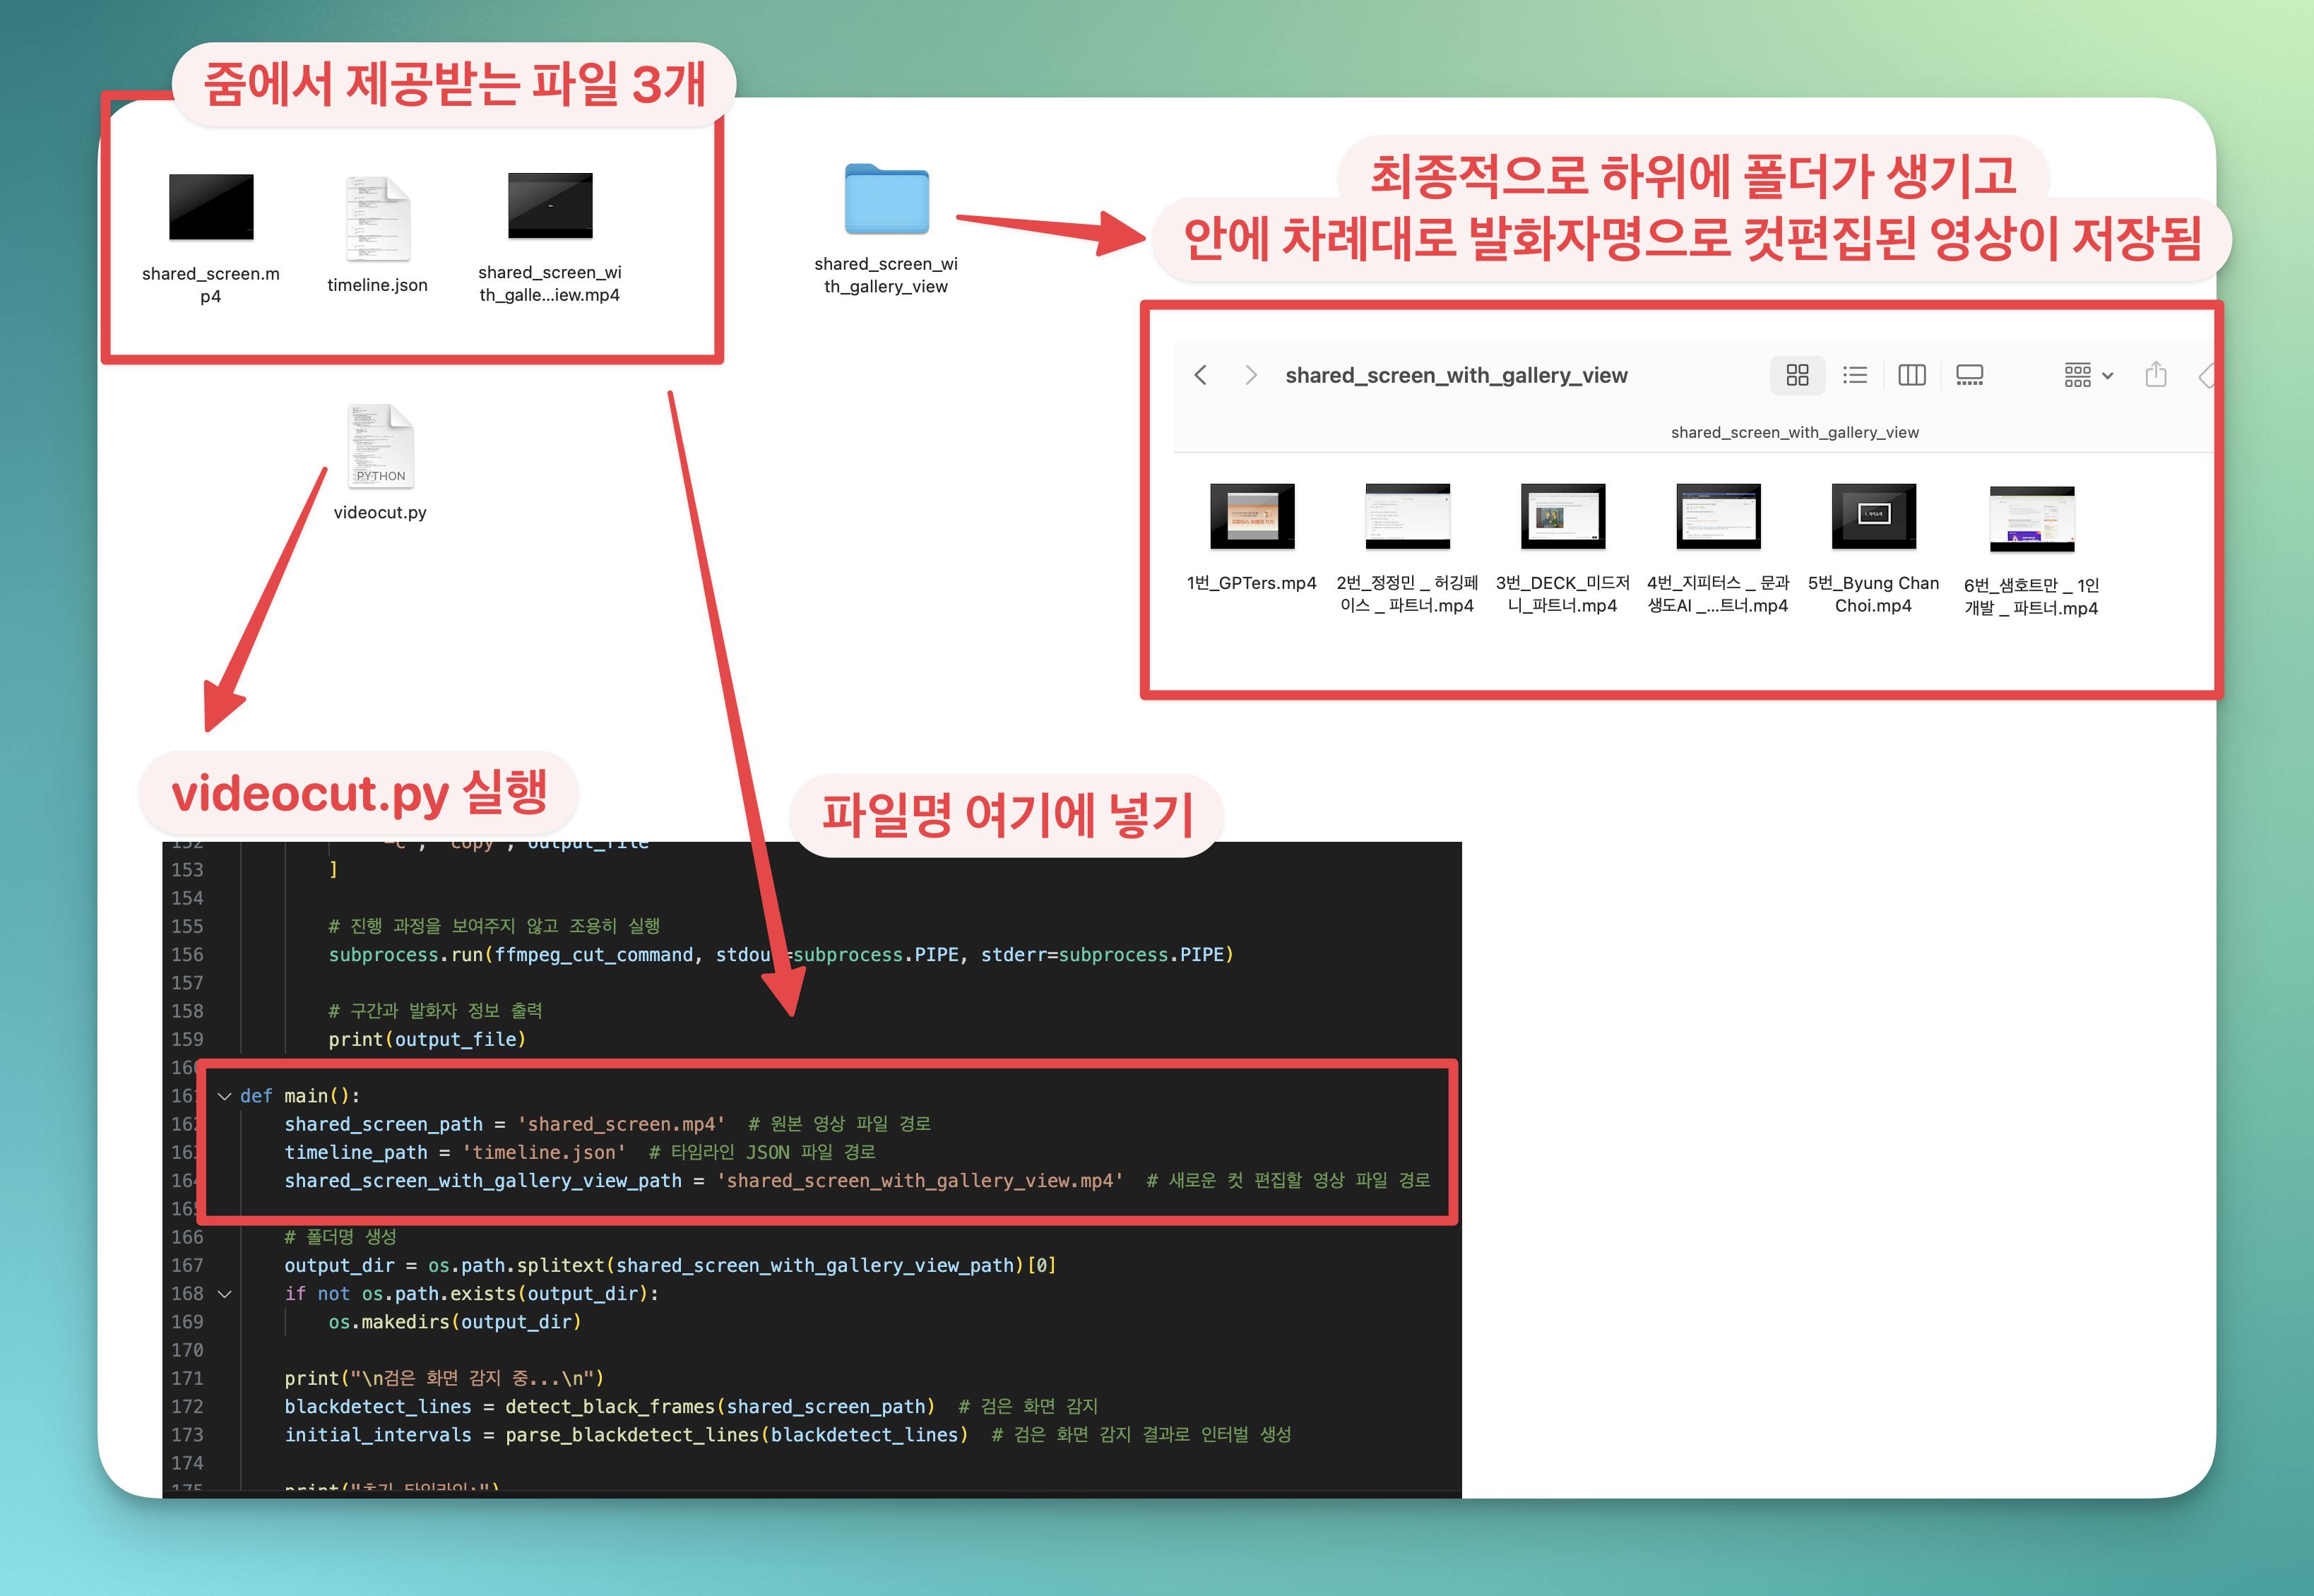
Task: Select the timeline.json file
Action: 378,219
